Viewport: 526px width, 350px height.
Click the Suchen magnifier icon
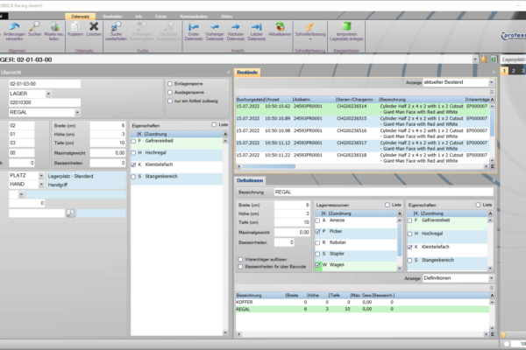point(34,26)
